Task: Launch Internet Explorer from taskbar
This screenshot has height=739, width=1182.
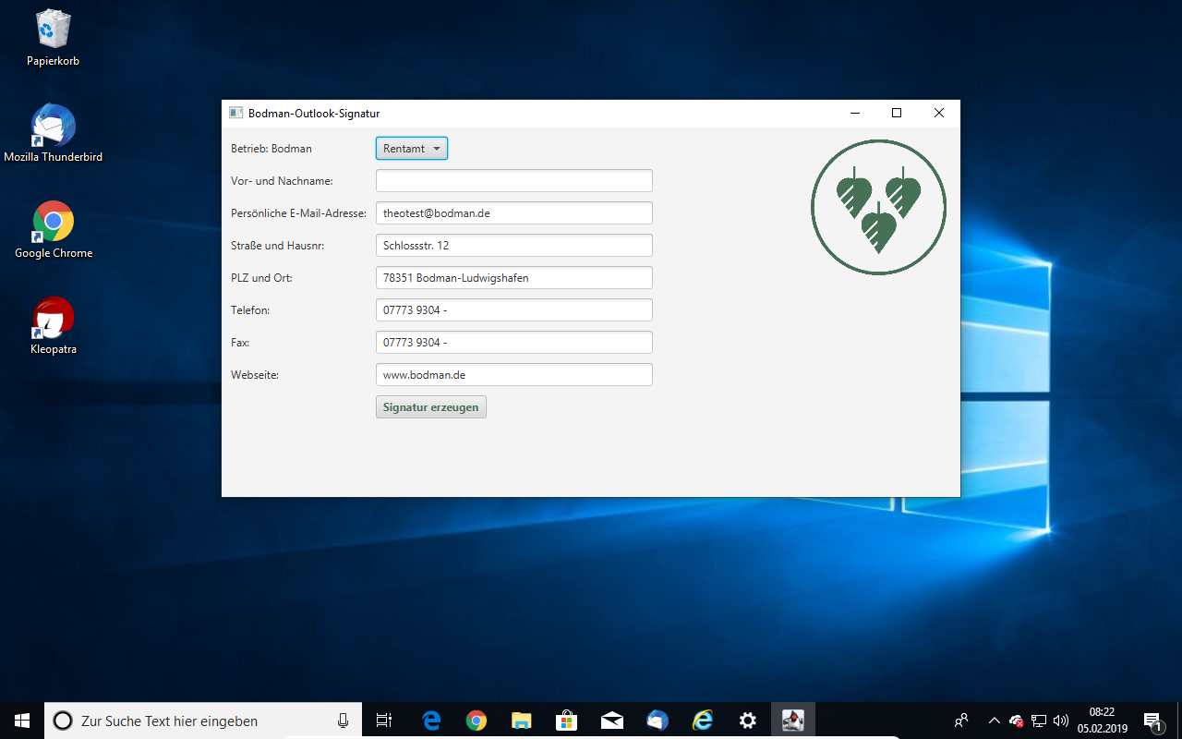Action: [x=703, y=721]
